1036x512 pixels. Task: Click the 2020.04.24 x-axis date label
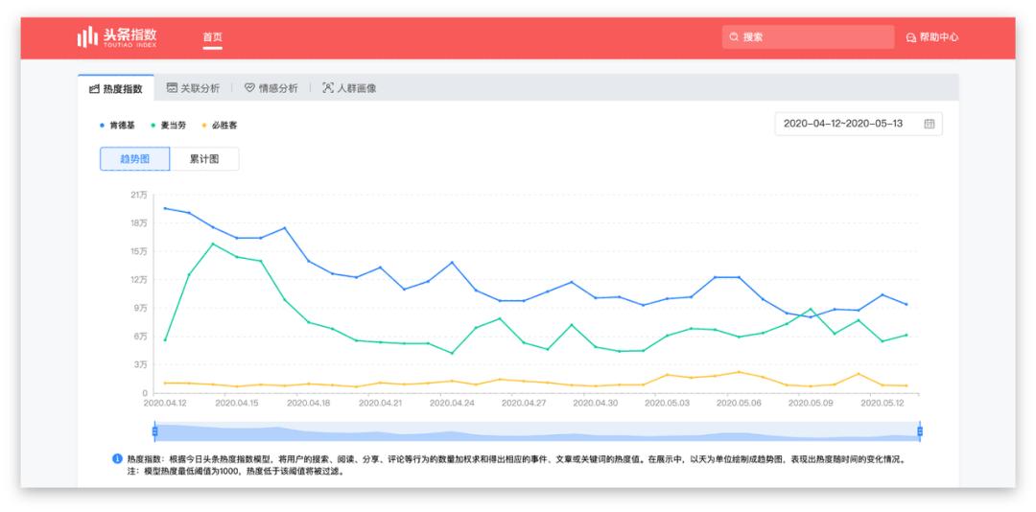tap(451, 403)
